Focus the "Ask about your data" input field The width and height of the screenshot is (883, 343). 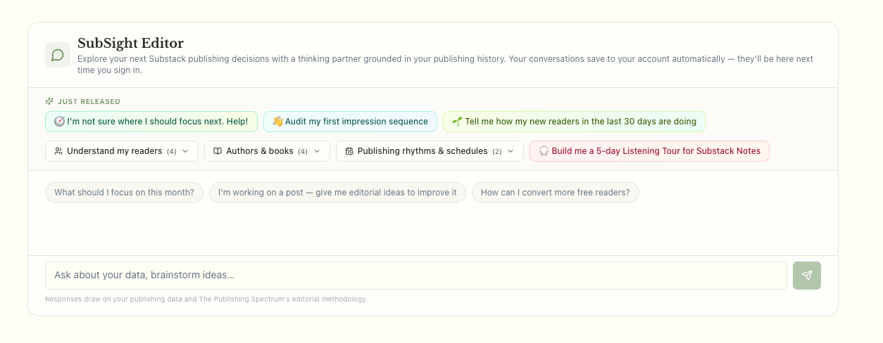[416, 276]
